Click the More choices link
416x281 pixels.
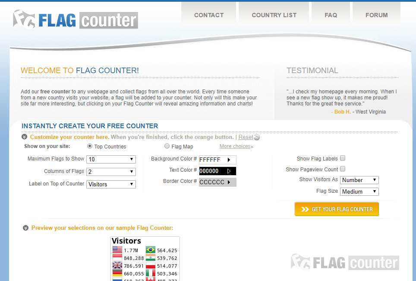click(236, 146)
